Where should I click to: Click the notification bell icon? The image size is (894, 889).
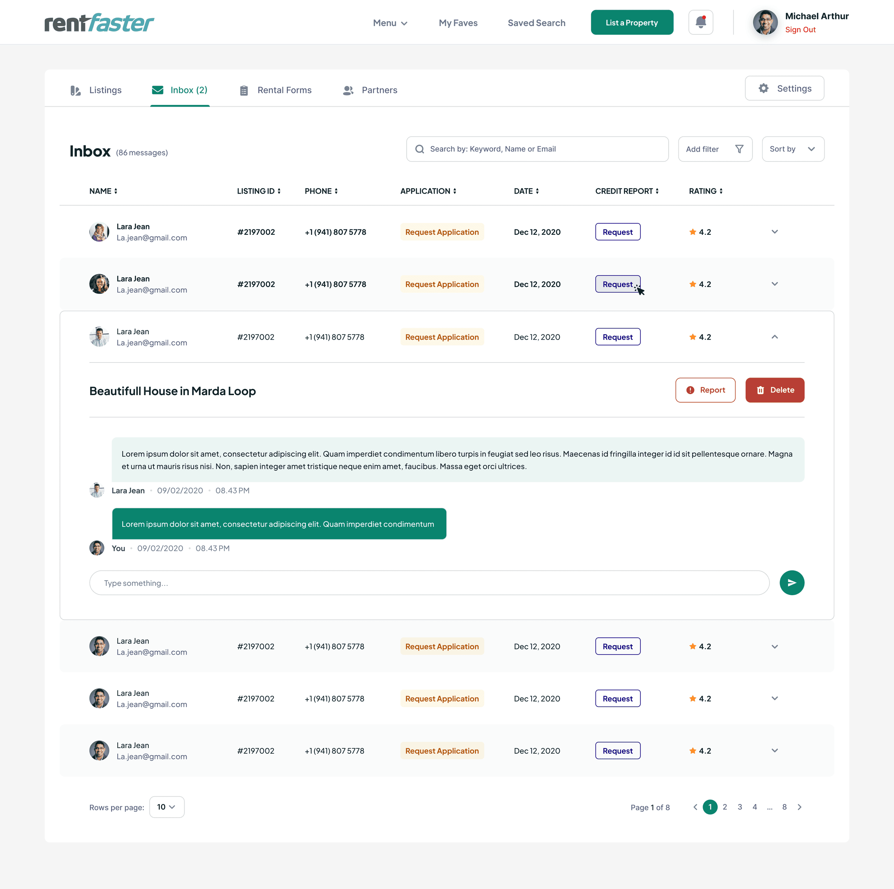[x=701, y=22]
